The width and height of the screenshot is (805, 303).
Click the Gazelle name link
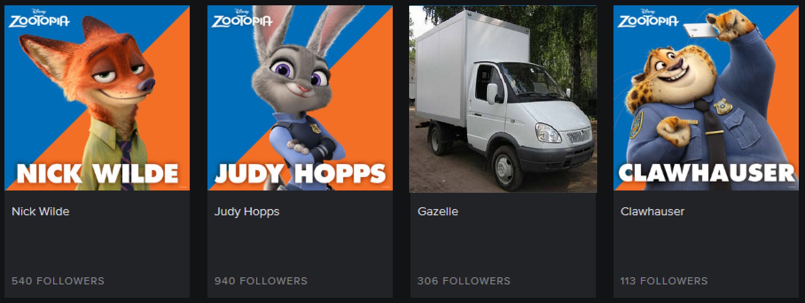[438, 211]
